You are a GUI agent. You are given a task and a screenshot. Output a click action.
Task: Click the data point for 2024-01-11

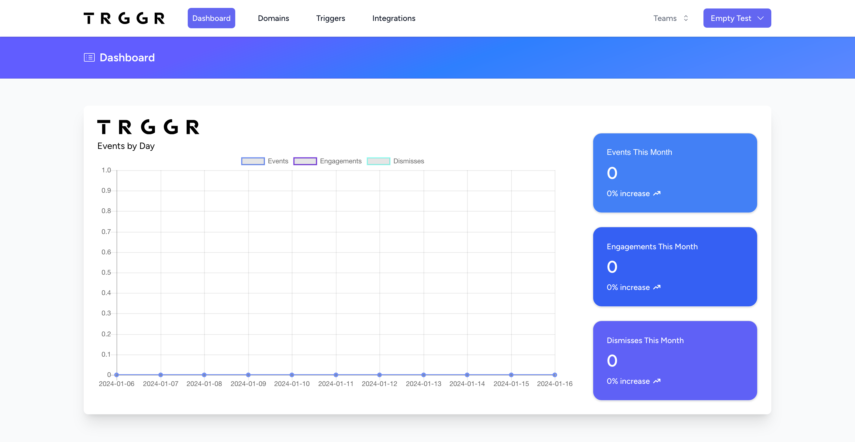(336, 375)
